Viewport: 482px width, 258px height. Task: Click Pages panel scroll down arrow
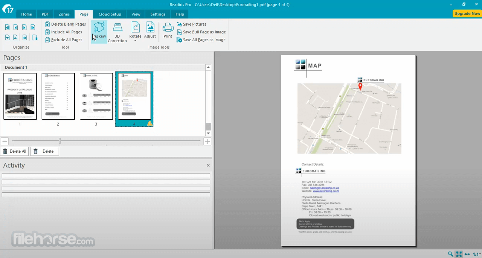208,133
